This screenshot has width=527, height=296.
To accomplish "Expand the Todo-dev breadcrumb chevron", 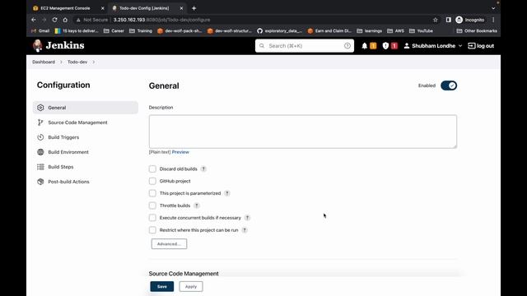I will [93, 62].
